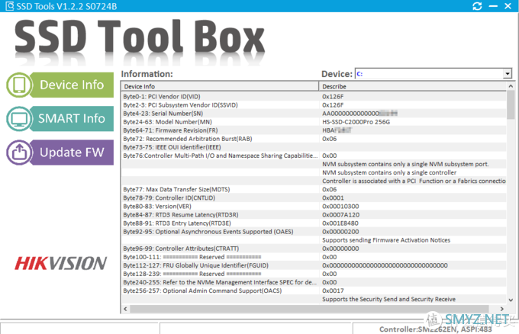Click the Update FW upload icon
This screenshot has height=334, width=519.
pos(19,153)
